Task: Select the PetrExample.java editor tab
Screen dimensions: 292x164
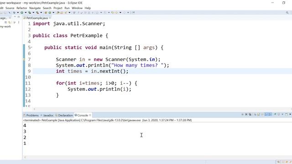Action: point(37,18)
